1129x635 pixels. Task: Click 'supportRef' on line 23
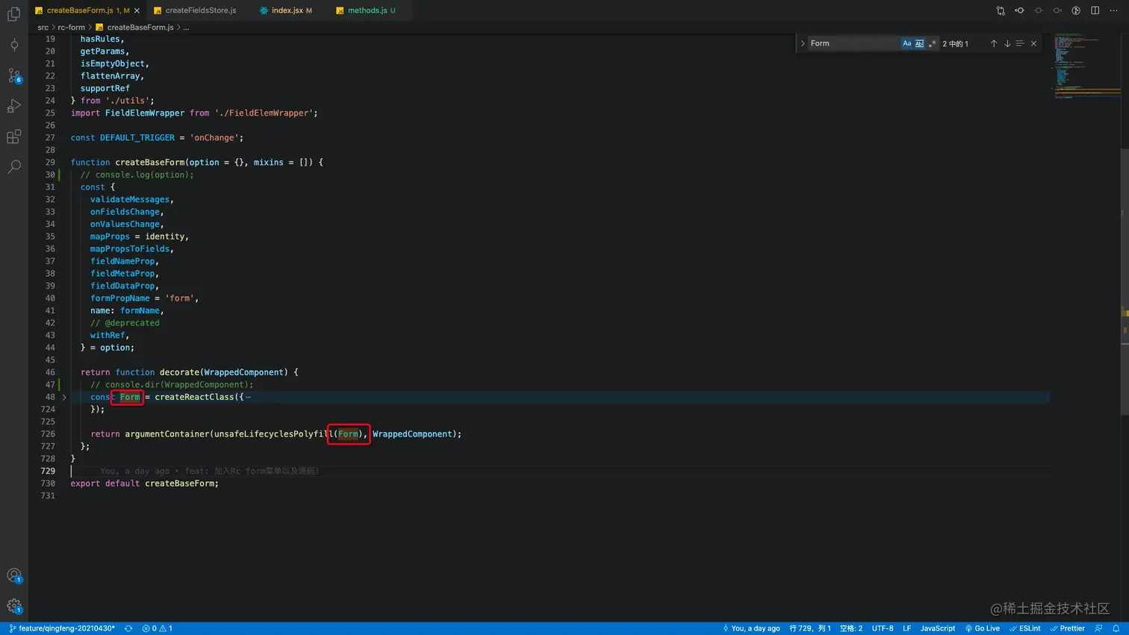coord(105,89)
